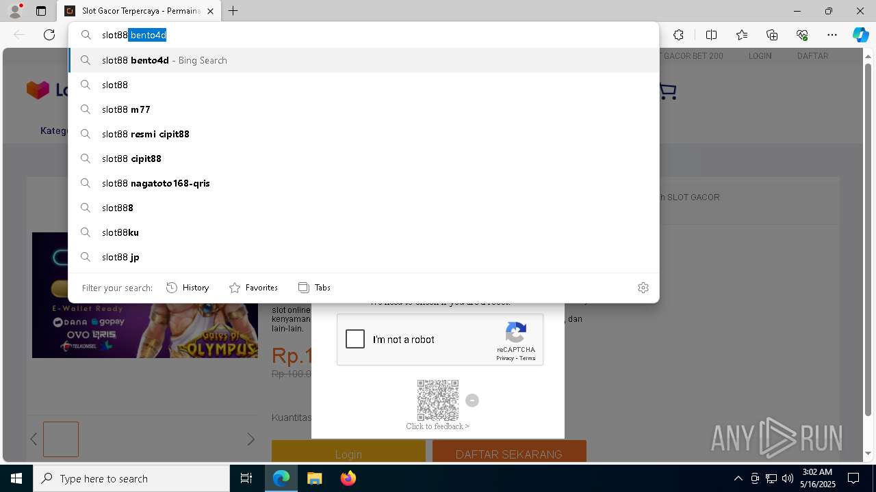Screen dimensions: 876x492
Task: Filter search by History
Action: (188, 288)
